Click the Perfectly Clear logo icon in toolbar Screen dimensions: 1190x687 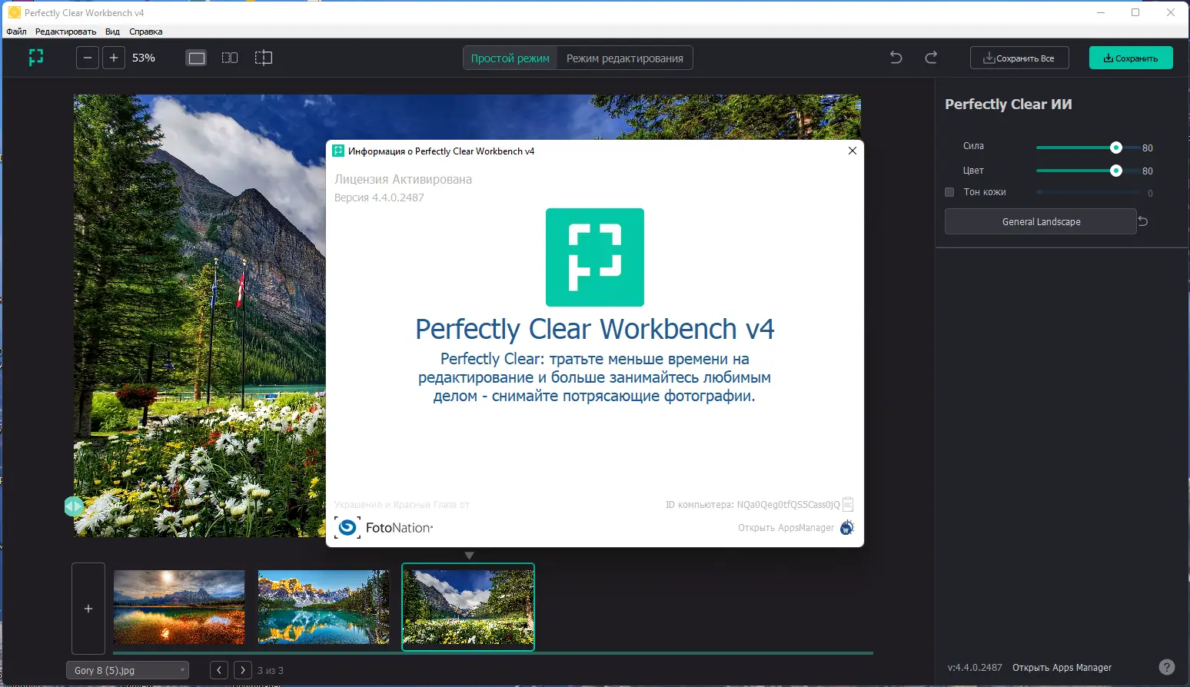[x=36, y=58]
